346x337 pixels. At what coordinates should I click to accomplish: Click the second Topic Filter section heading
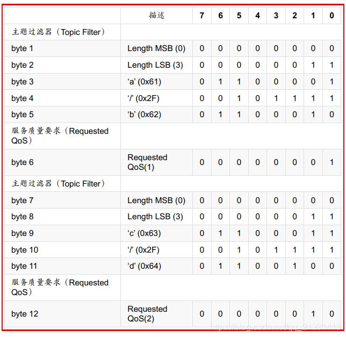coord(58,184)
